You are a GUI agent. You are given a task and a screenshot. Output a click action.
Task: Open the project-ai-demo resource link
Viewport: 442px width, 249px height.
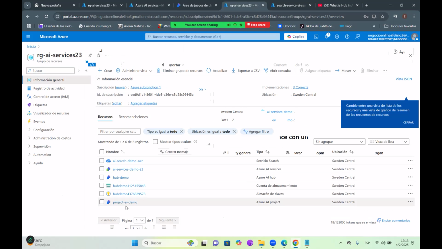pyautogui.click(x=125, y=202)
